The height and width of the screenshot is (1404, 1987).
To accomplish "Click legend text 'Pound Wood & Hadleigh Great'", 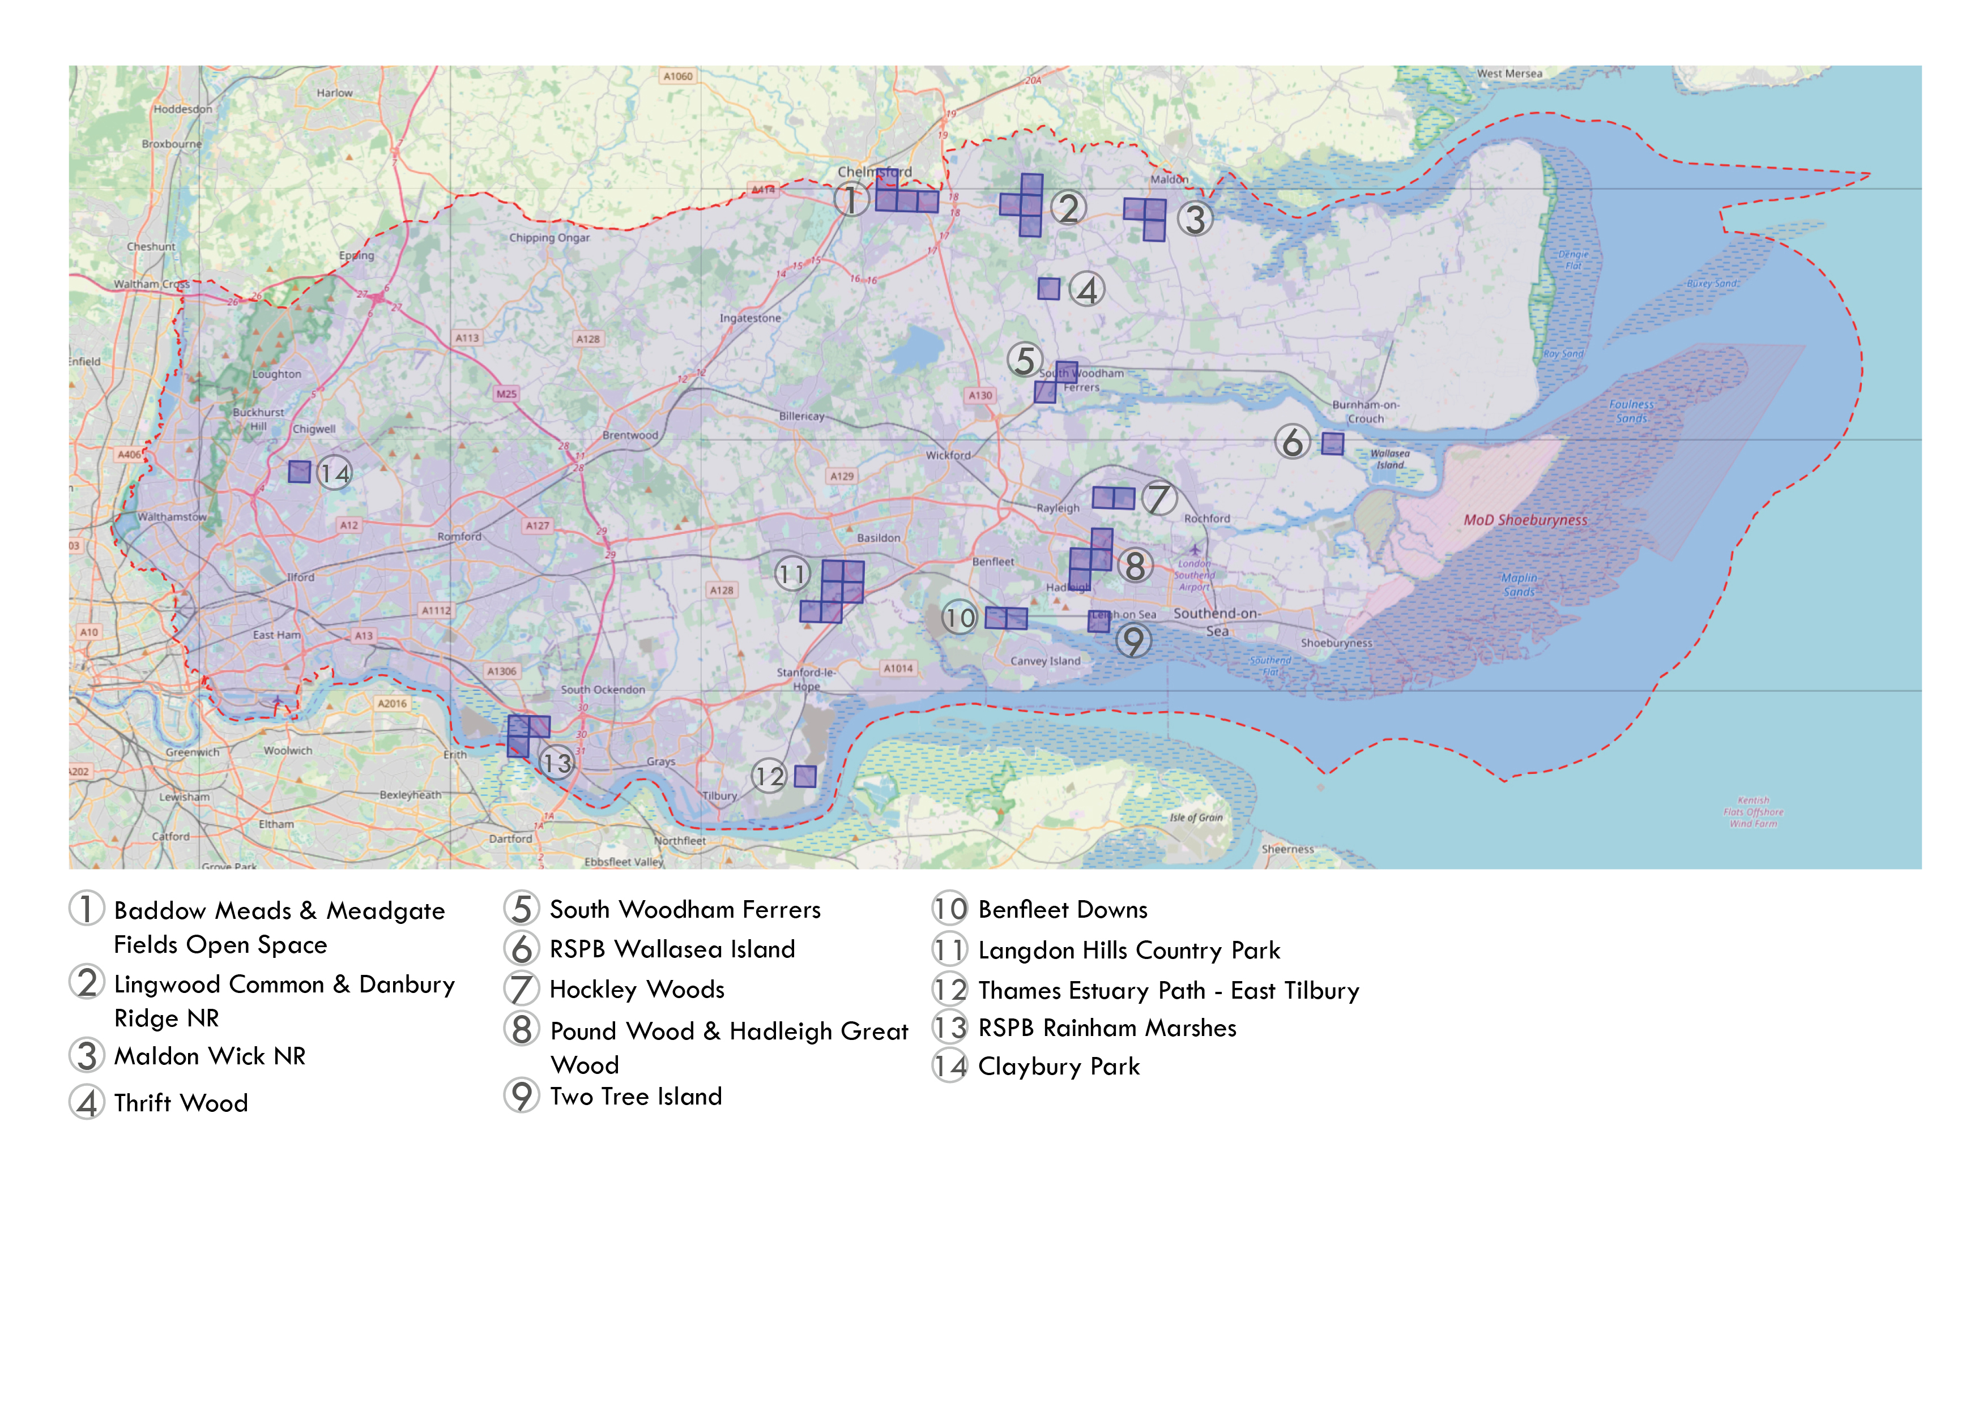I will point(730,1031).
